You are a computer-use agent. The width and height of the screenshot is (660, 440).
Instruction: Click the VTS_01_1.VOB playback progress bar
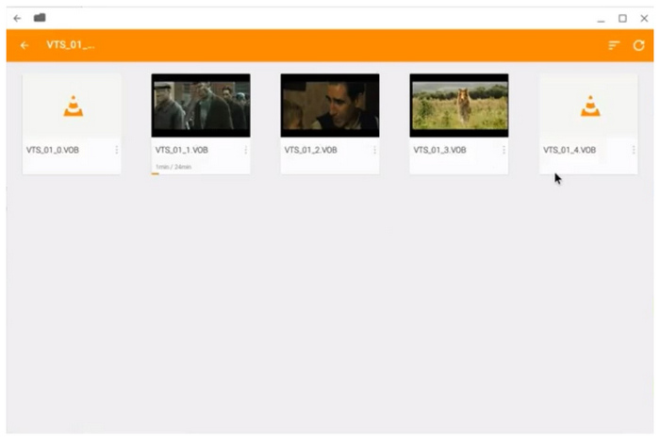point(156,173)
